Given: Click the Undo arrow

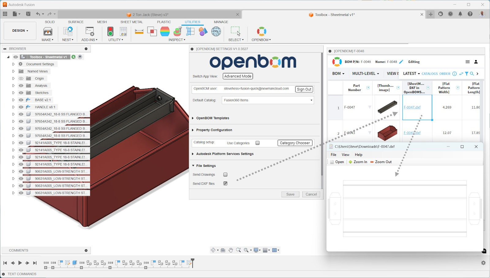Looking at the screenshot, I should tap(38, 14).
